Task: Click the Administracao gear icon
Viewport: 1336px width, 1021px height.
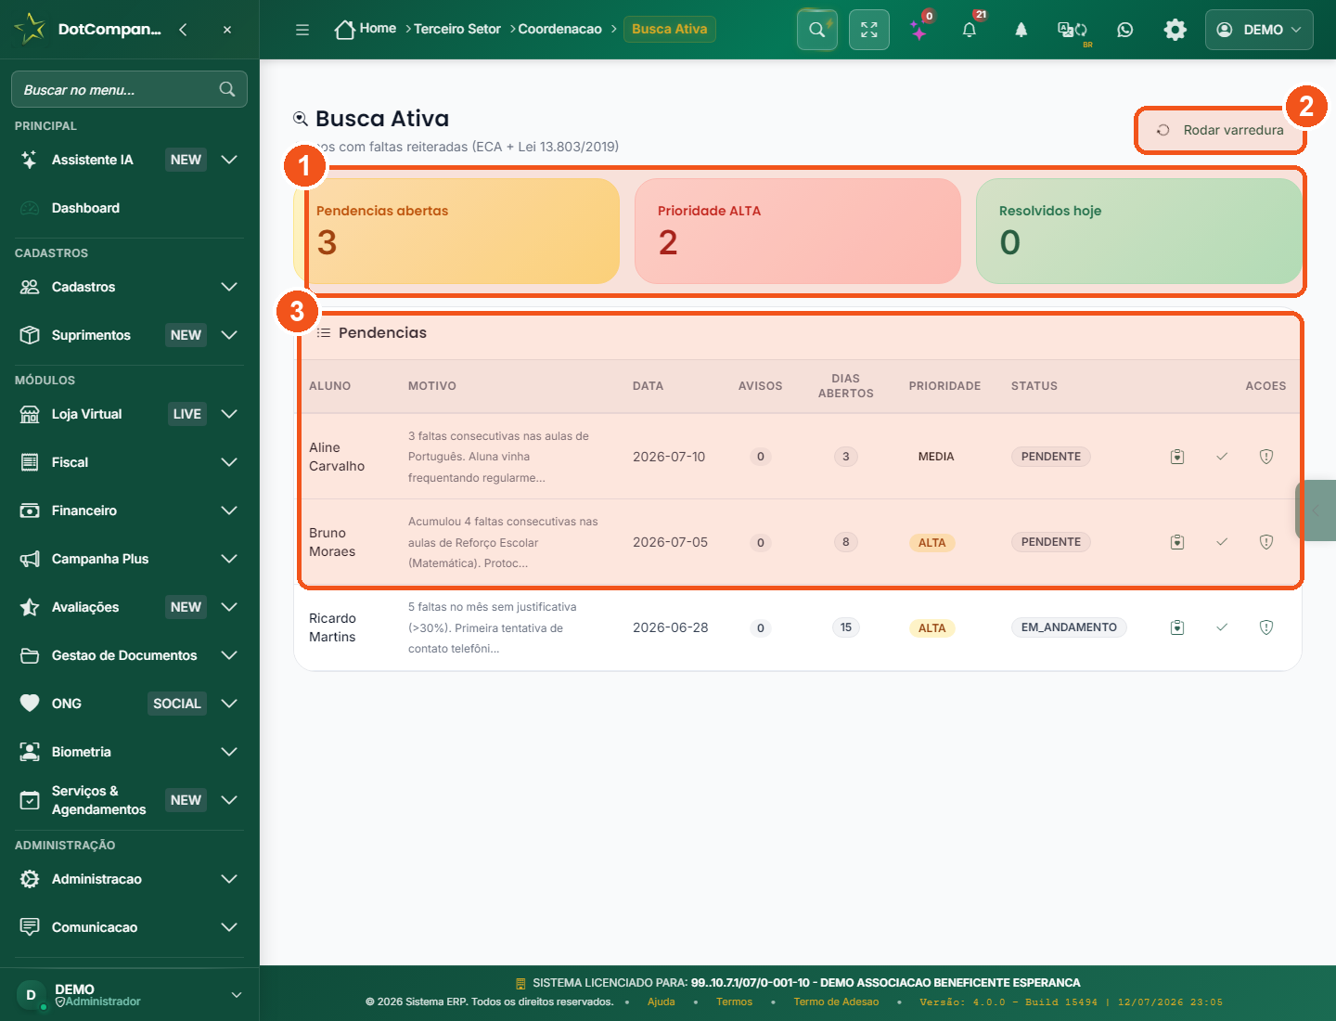Action: click(x=30, y=879)
